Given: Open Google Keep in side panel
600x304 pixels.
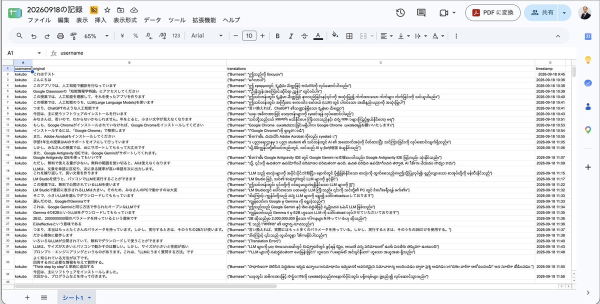Looking at the screenshot, I should point(588,59).
